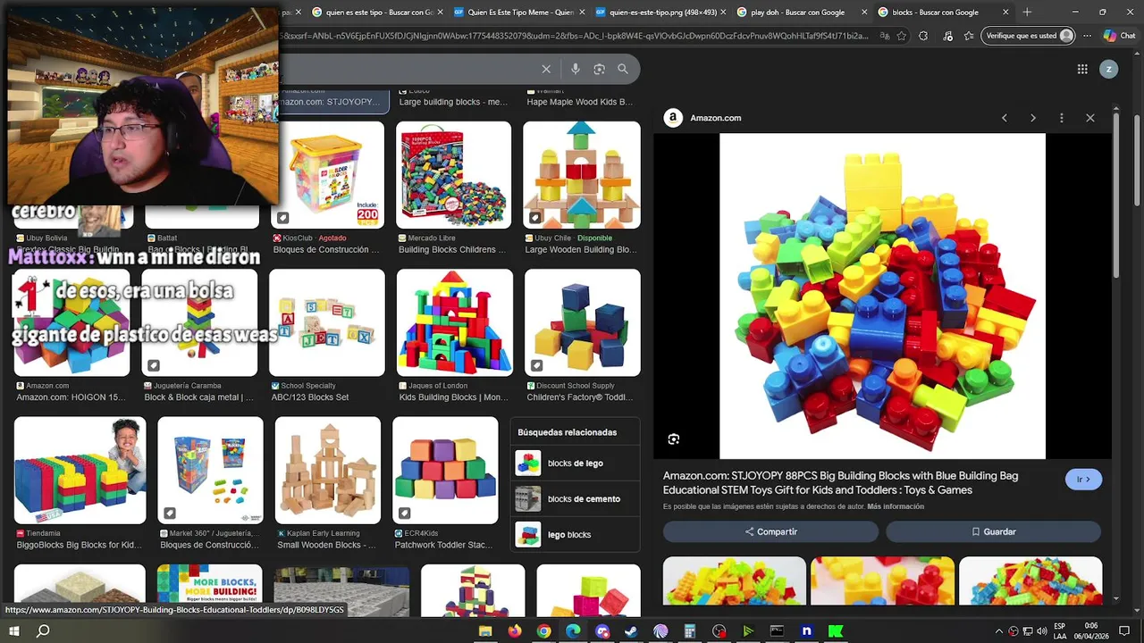Screen dimensions: 1144x643
Task: Close the Amazon image preview panel
Action: pyautogui.click(x=1090, y=118)
